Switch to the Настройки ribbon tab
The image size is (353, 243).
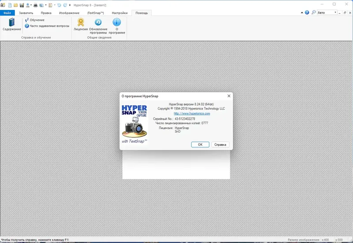pos(120,13)
